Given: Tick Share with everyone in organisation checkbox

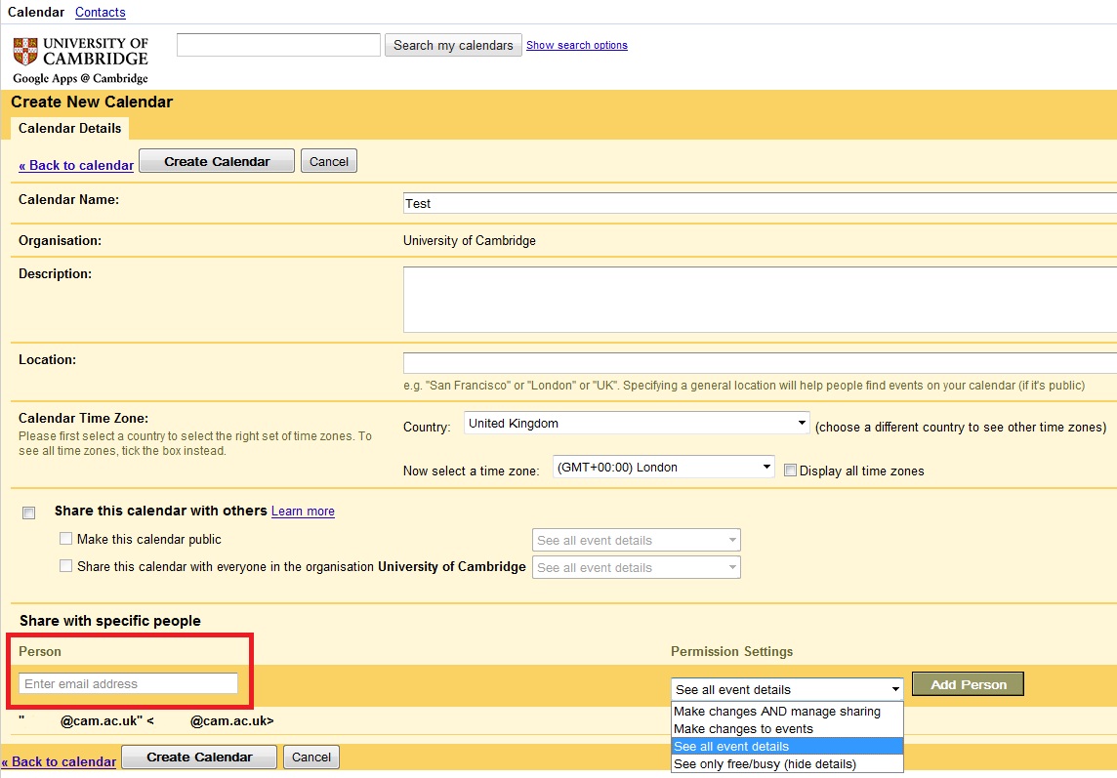Looking at the screenshot, I should coord(66,566).
